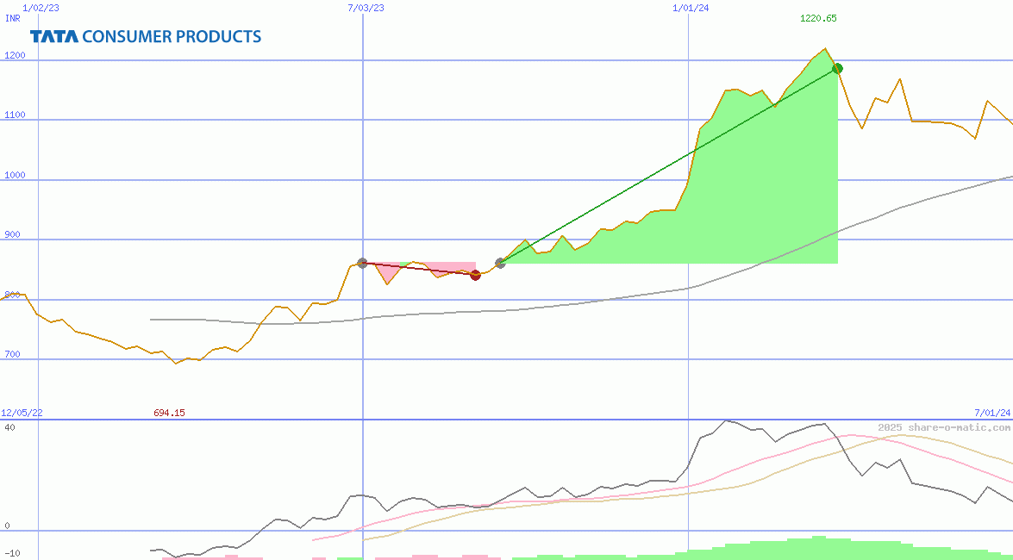1013x560 pixels.
Task: Click the grey marker at the 7/03/23 peak
Action: [362, 261]
